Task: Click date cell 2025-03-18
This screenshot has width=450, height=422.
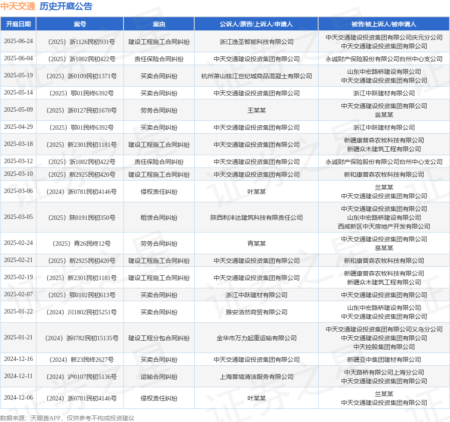Action: point(18,144)
